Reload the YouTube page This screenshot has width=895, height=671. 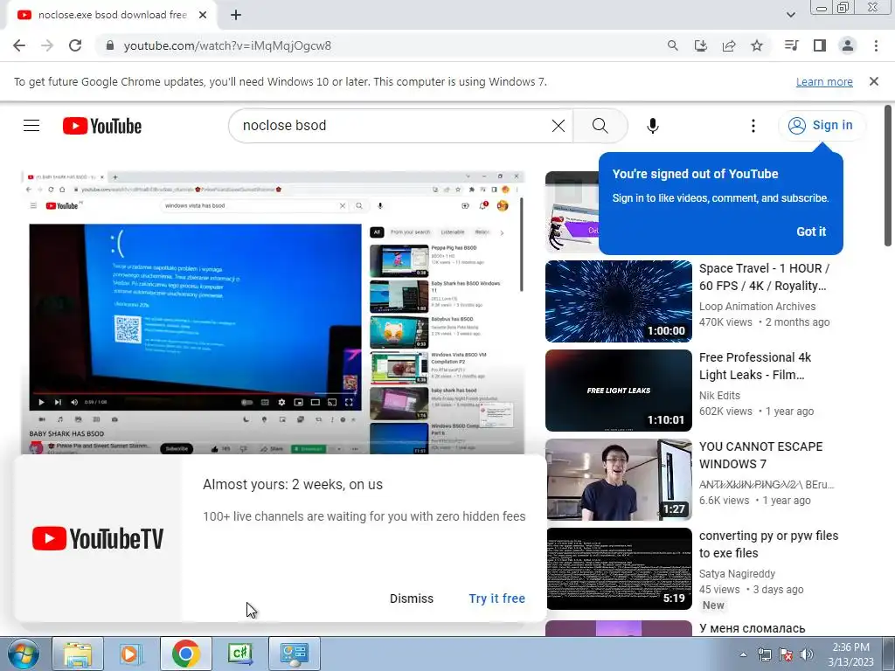(75, 45)
